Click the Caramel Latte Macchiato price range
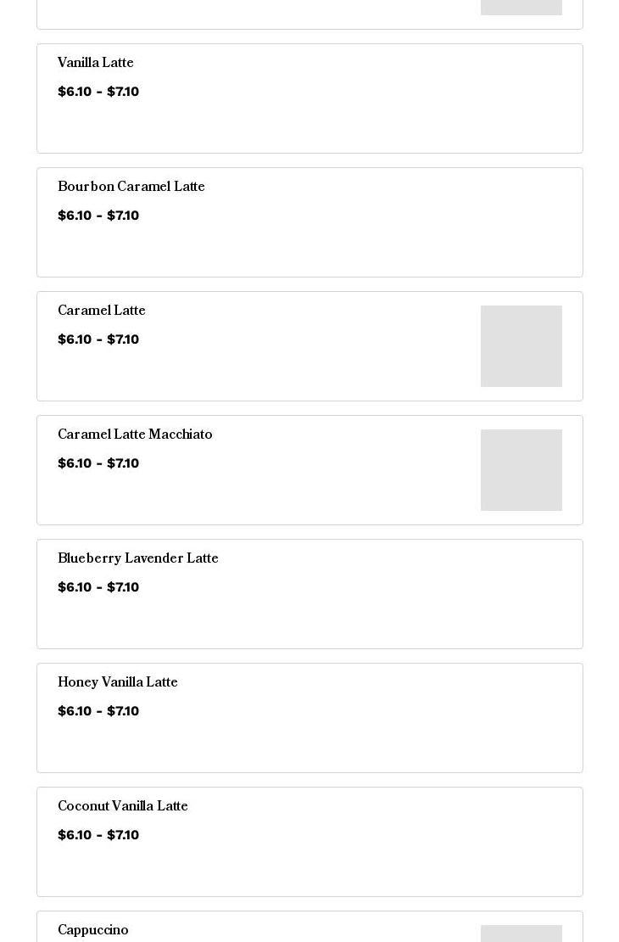The height and width of the screenshot is (942, 619). coord(98,463)
